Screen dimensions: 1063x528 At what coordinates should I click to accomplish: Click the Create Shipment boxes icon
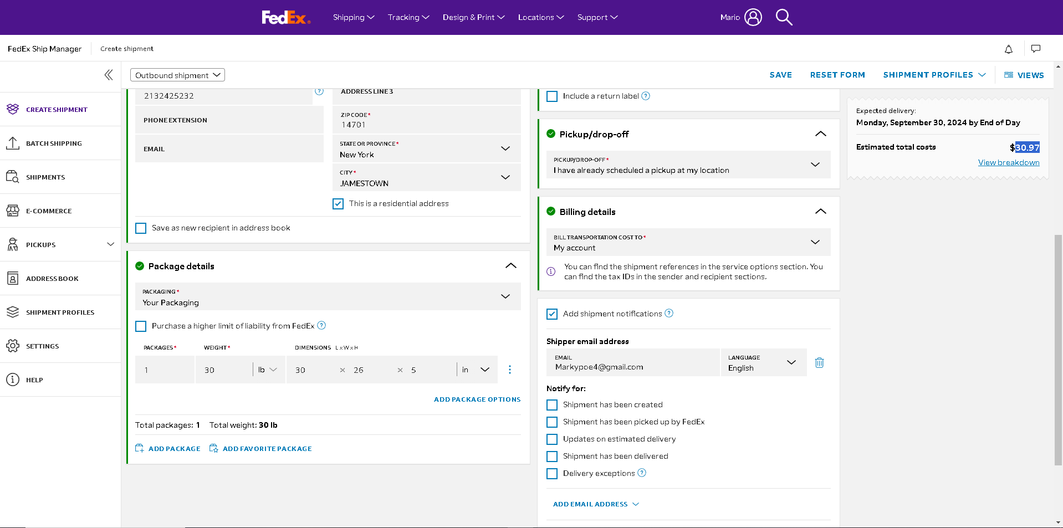(13, 109)
